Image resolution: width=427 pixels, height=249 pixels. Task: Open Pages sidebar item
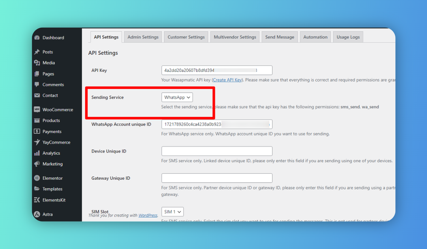(48, 74)
